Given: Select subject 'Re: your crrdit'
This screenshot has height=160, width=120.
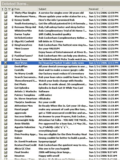Looking at the screenshot, I should pyautogui.click(x=47, y=102).
